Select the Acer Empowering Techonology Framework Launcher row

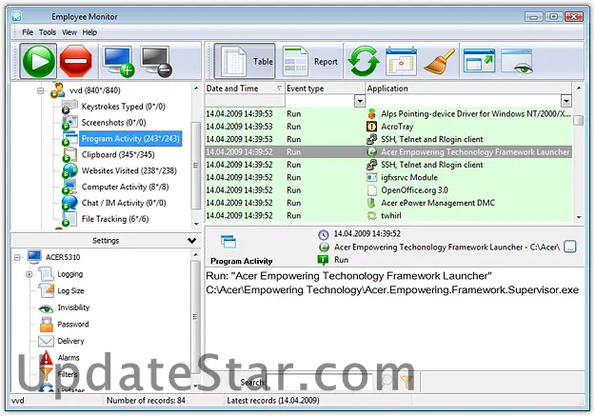click(x=388, y=151)
